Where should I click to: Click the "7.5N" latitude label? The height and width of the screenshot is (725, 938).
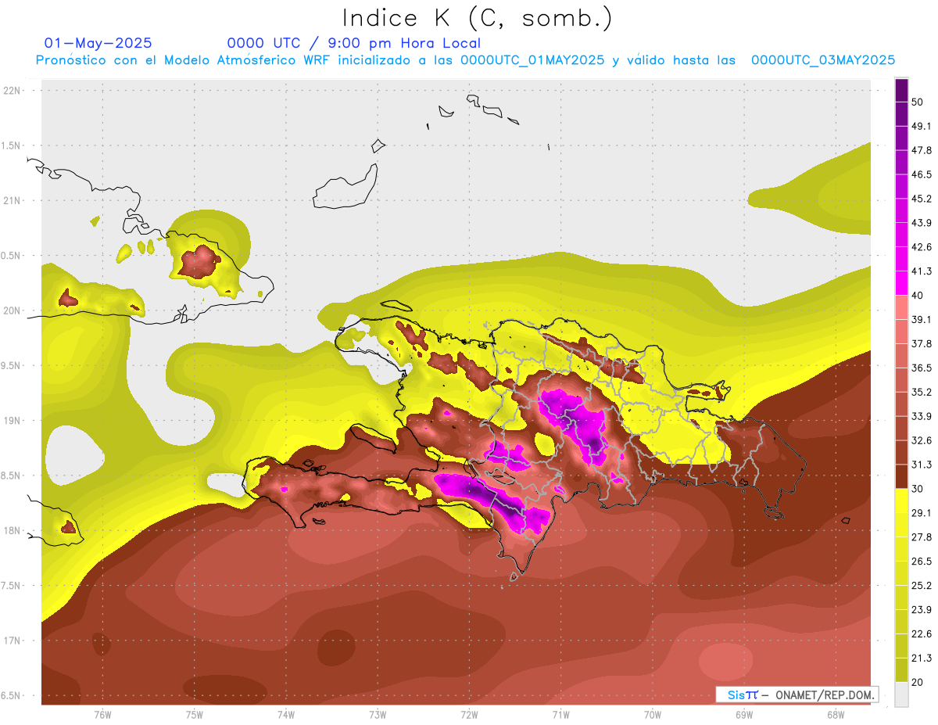(x=12, y=586)
